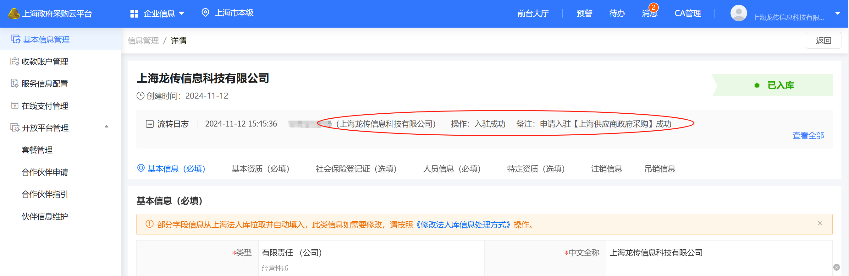Open 收款账户管理 in the sidebar
The height and width of the screenshot is (276, 849).
coord(45,62)
